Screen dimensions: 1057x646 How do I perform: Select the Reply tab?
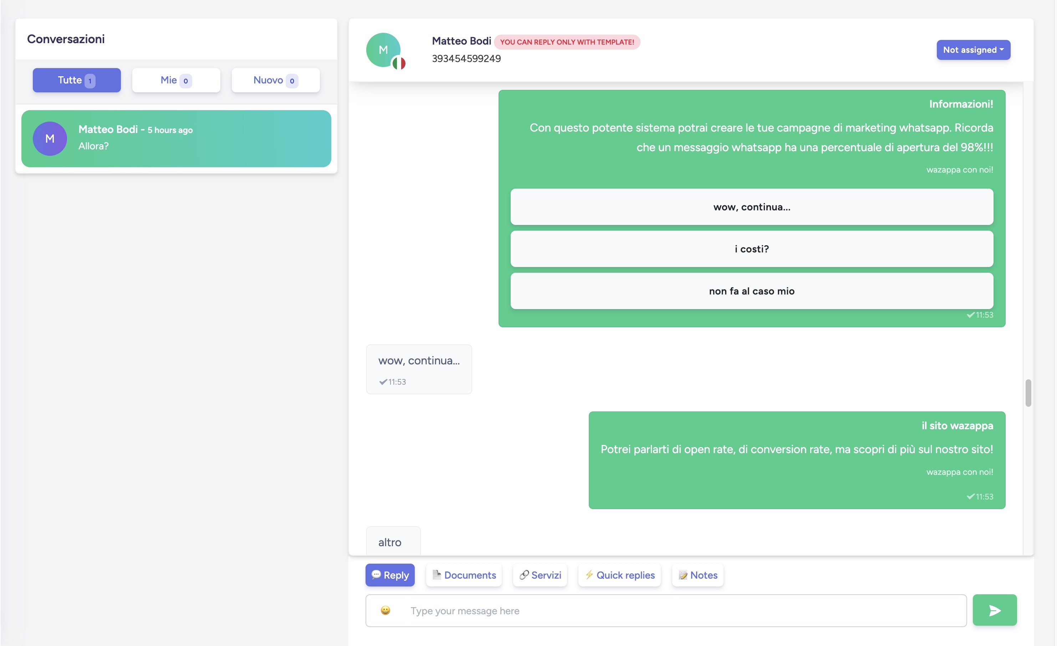(x=390, y=575)
